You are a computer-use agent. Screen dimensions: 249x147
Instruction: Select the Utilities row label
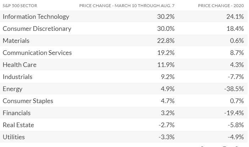(x=14, y=137)
